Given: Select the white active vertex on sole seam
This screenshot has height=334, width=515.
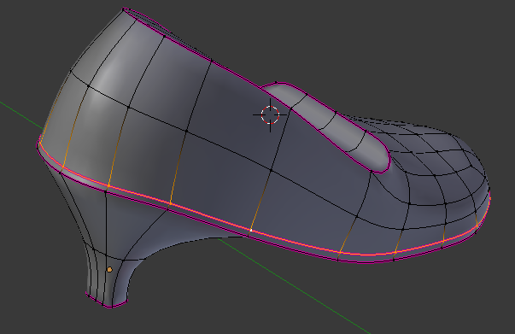Looking at the screenshot, I should tap(251, 231).
